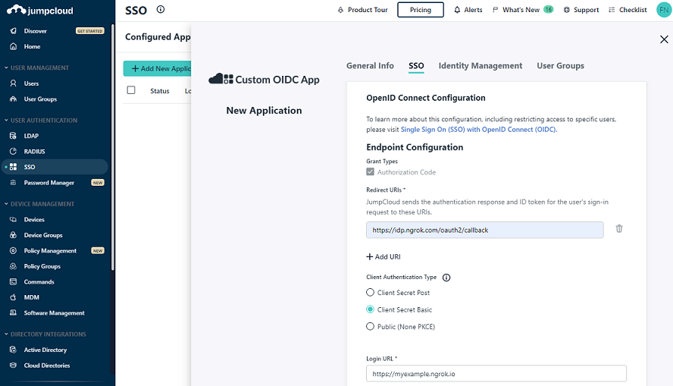Screen dimensions: 673x386
Task: Open Discover rocket icon in sidebar
Action: pos(14,31)
